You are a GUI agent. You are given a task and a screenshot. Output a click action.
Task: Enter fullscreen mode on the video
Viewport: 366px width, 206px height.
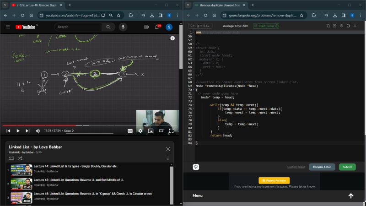pos(171,131)
